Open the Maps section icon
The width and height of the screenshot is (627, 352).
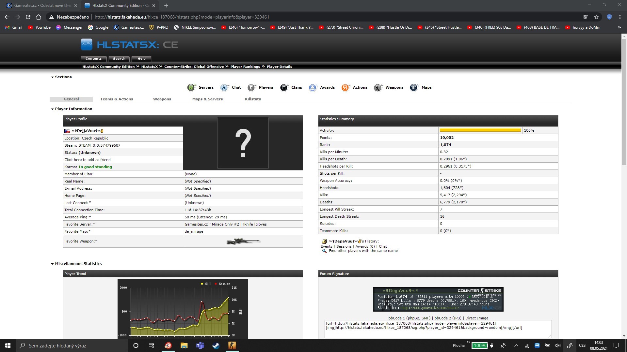pyautogui.click(x=414, y=87)
